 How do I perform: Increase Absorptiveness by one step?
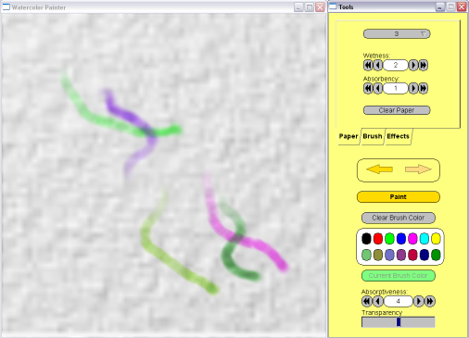point(418,301)
